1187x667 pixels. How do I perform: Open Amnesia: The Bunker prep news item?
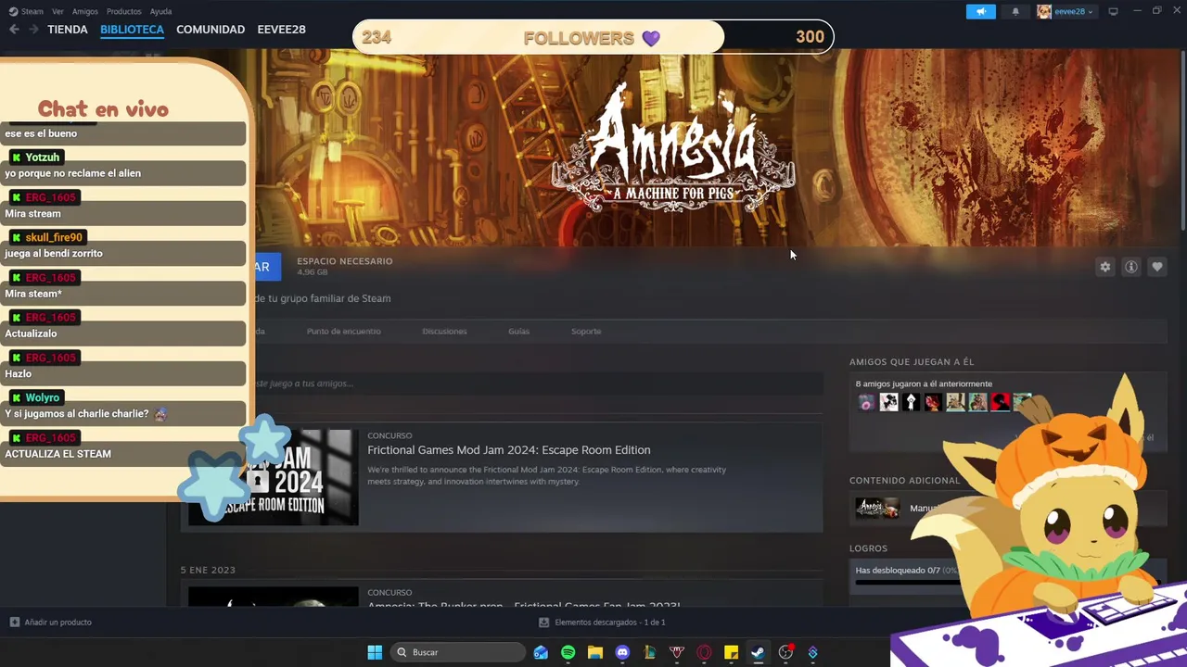[x=523, y=605]
